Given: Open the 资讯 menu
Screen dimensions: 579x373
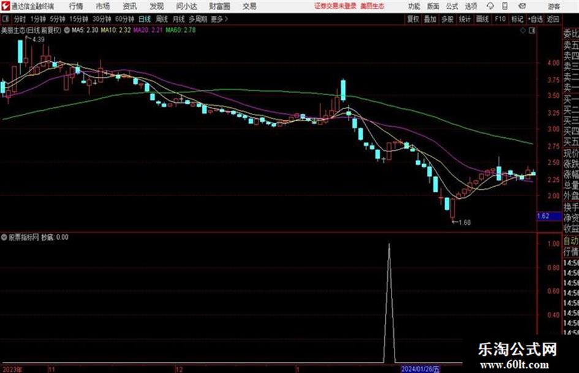Looking at the screenshot, I should 130,6.
